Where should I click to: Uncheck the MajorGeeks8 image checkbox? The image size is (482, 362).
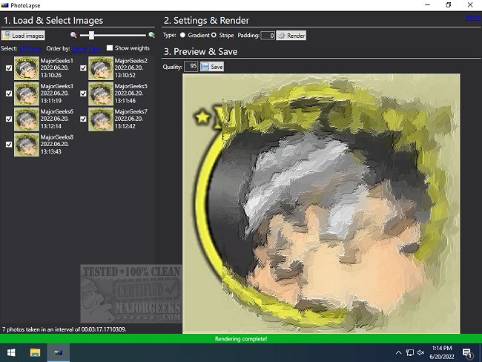(9, 145)
